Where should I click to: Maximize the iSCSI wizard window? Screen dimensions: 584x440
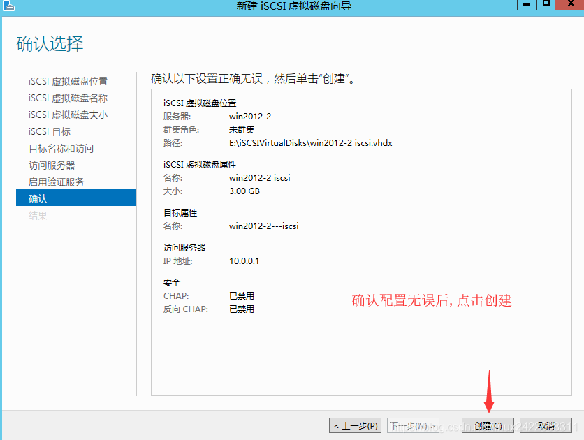point(546,4)
